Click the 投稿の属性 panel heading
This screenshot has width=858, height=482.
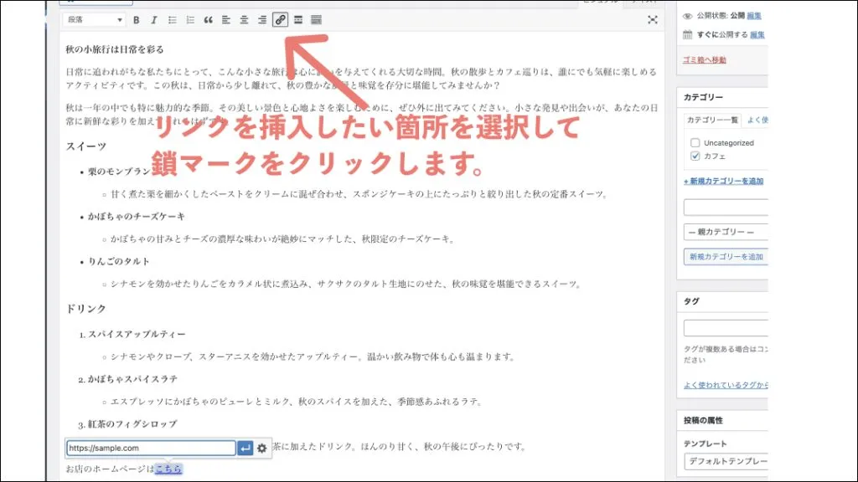[x=703, y=420]
